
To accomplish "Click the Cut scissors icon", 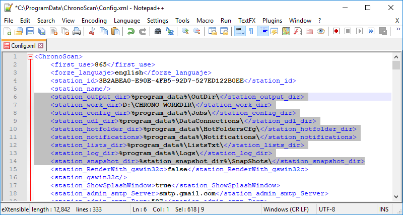I will (92, 31).
